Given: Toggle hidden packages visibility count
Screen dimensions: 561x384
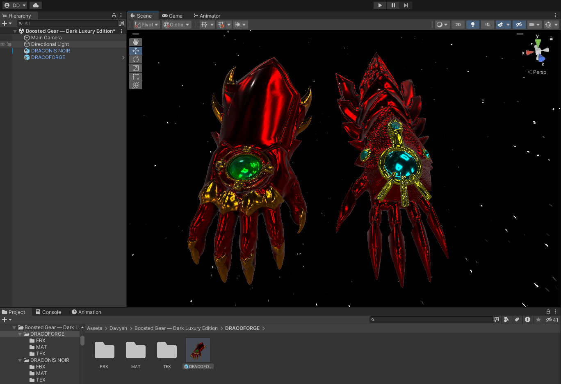Looking at the screenshot, I should tap(552, 320).
